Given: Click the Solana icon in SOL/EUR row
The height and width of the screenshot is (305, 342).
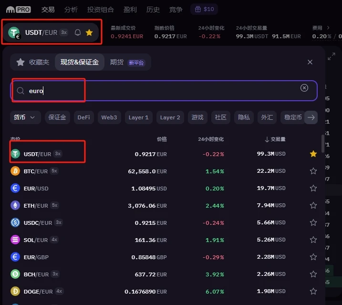Looking at the screenshot, I should [x=15, y=240].
